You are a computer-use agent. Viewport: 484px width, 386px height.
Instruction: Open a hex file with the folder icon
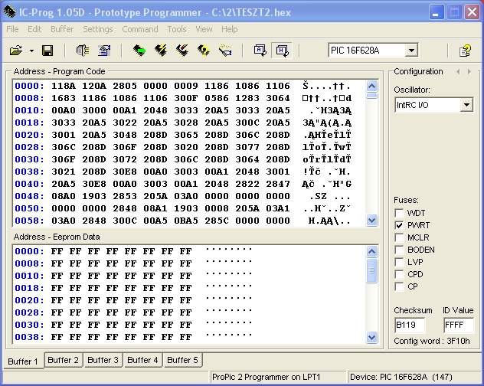tap(16, 51)
